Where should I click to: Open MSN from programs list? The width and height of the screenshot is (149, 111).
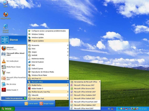pyautogui.click(x=48, y=65)
